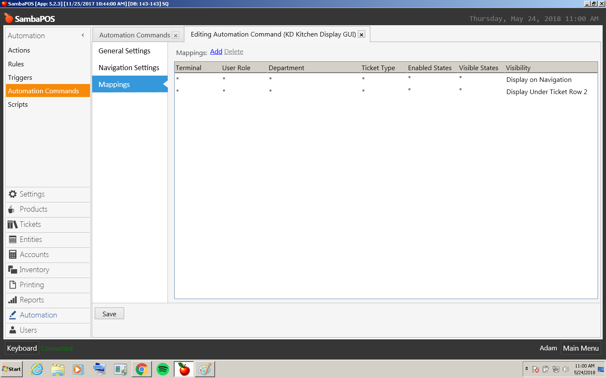606x378 pixels.
Task: Click the Settings gear icon in sidebar
Action: coord(13,194)
